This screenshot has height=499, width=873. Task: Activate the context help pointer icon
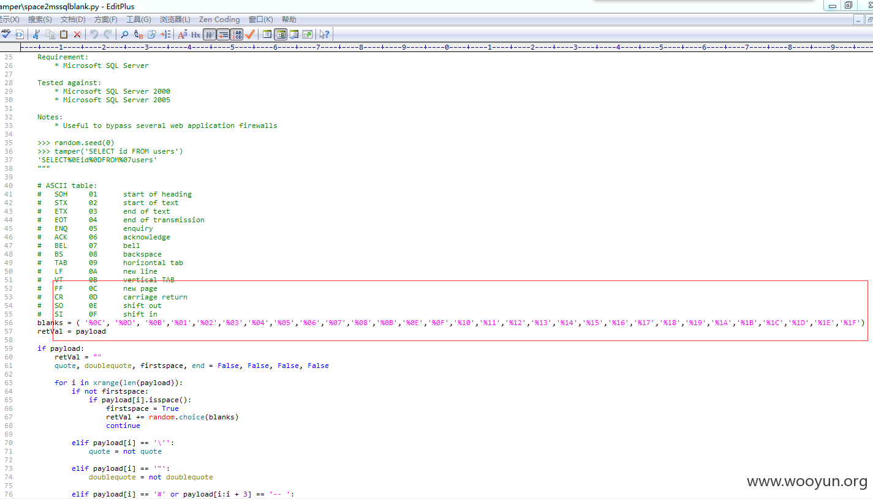coord(324,34)
